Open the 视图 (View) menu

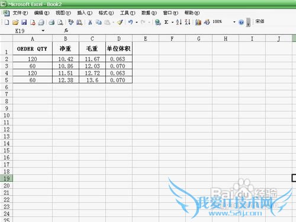pyautogui.click(x=63, y=13)
